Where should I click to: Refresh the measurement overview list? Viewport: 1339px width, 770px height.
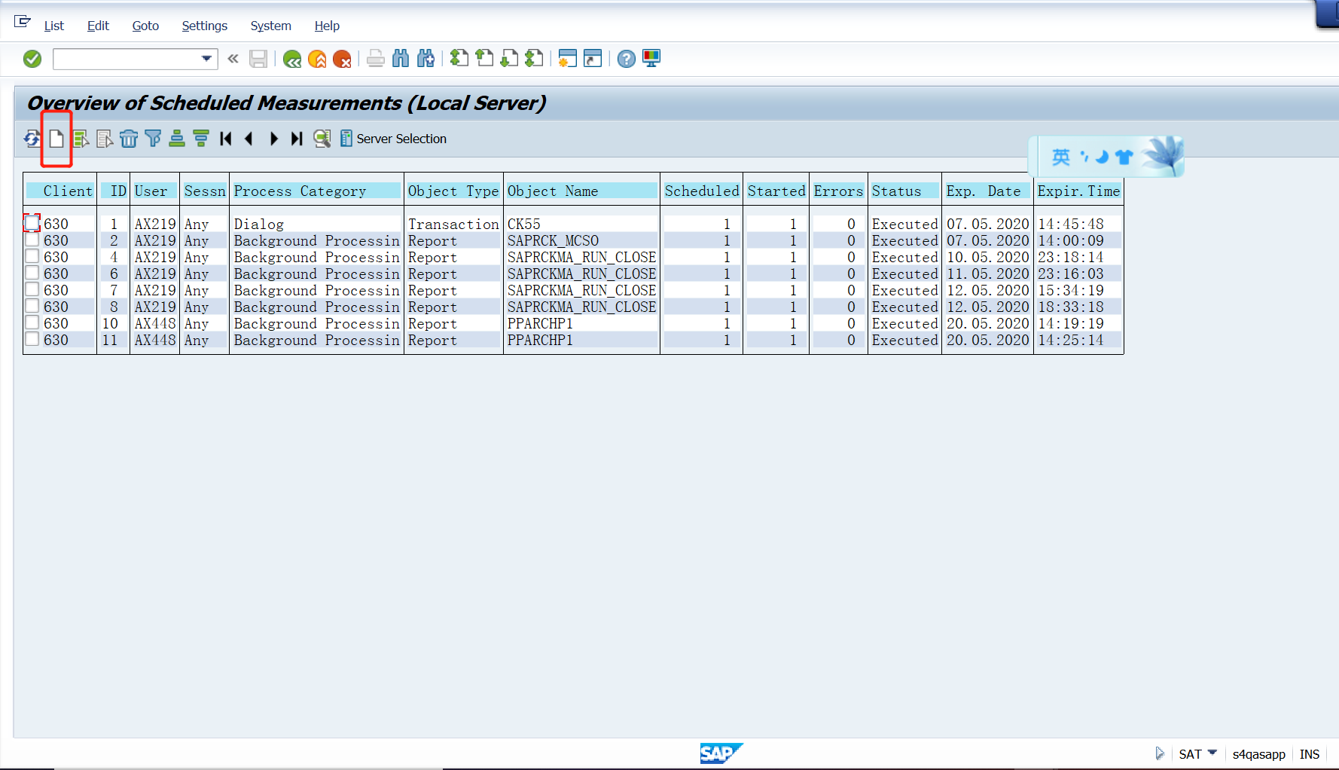[31, 139]
